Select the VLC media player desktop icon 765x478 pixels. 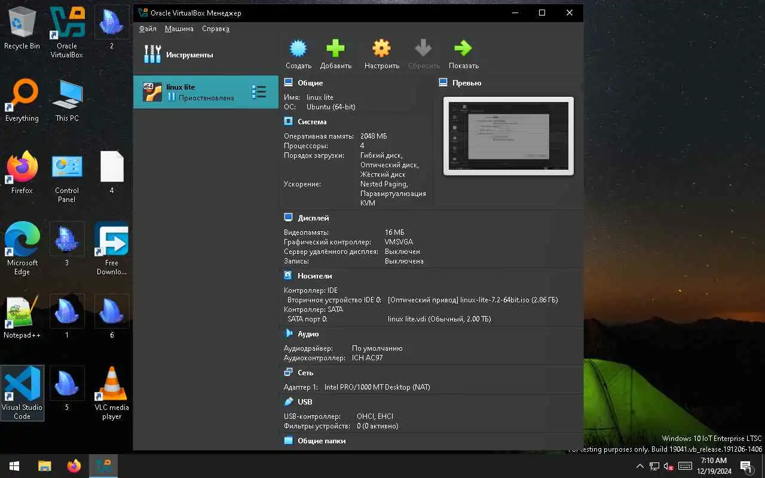point(112,393)
